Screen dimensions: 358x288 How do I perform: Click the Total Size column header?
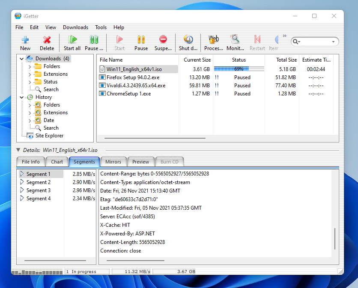(286, 60)
